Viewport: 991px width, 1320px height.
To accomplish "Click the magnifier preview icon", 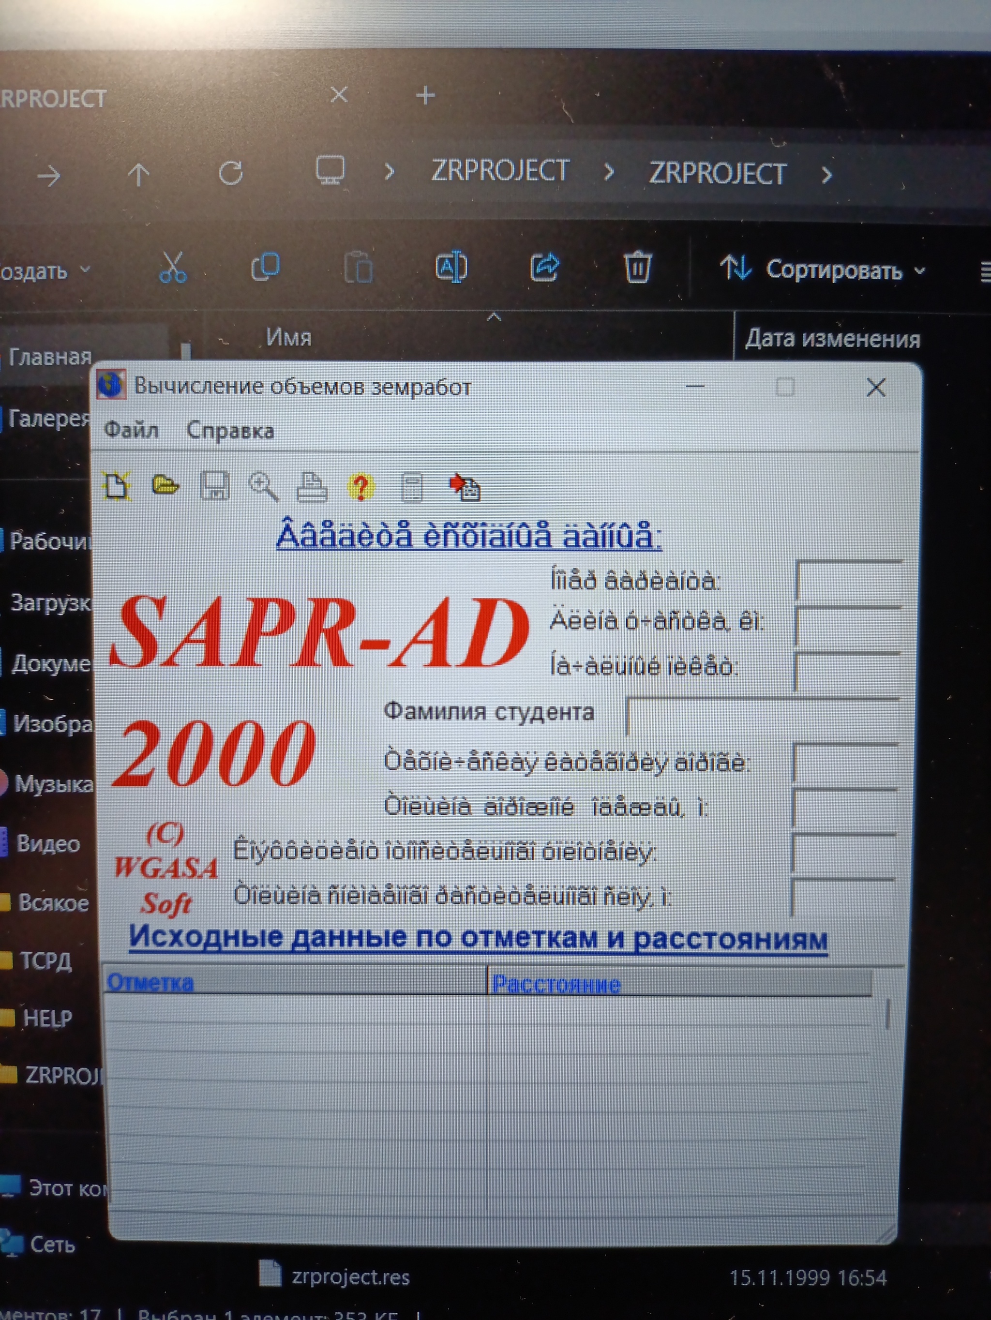I will 263,486.
